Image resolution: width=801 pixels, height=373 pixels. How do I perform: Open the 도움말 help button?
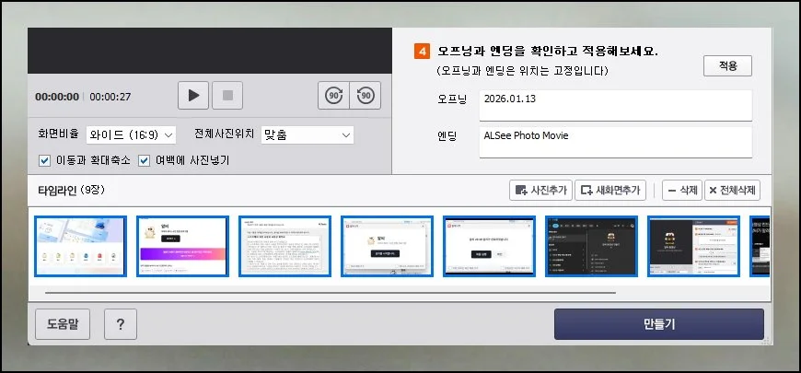pos(64,324)
